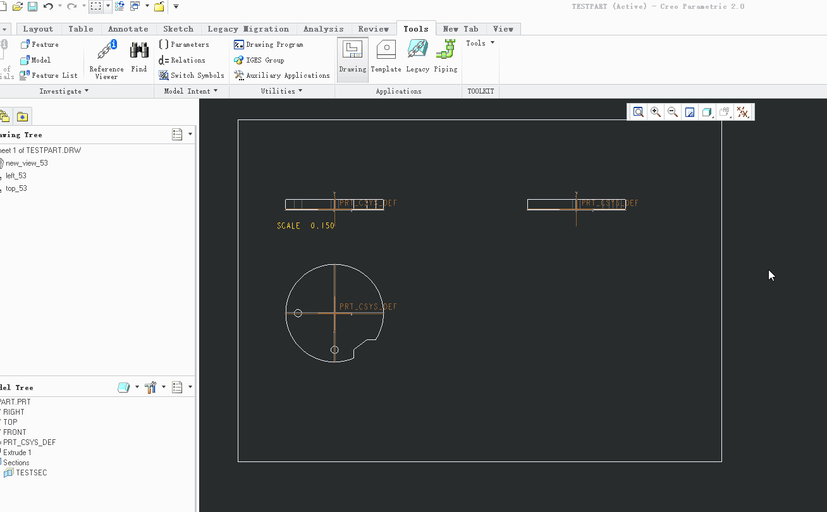Zoom out on the graphics area
The height and width of the screenshot is (512, 827).
click(x=673, y=112)
